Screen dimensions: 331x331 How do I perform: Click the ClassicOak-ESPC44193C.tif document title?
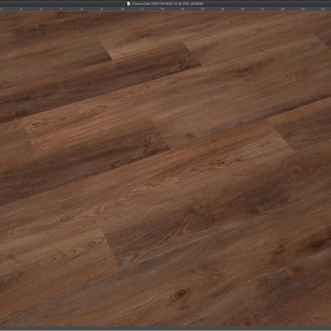(x=168, y=4)
